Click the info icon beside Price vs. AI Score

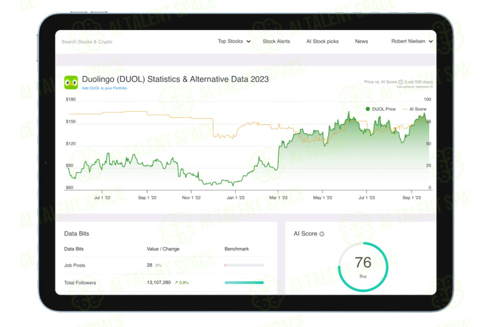[x=401, y=82]
